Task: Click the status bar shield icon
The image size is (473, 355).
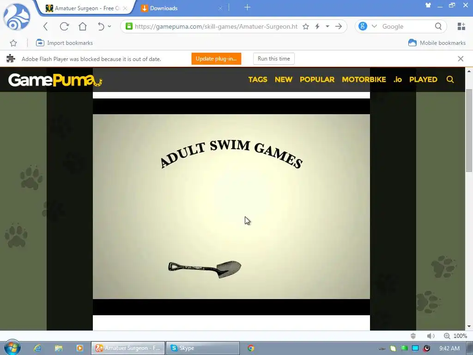Action: [x=413, y=336]
